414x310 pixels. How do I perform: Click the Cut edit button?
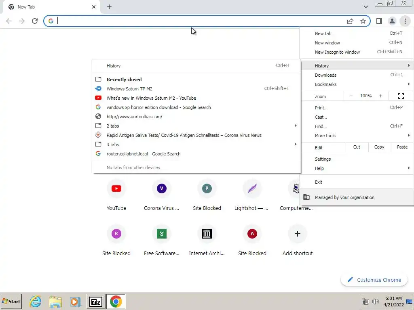[357, 147]
